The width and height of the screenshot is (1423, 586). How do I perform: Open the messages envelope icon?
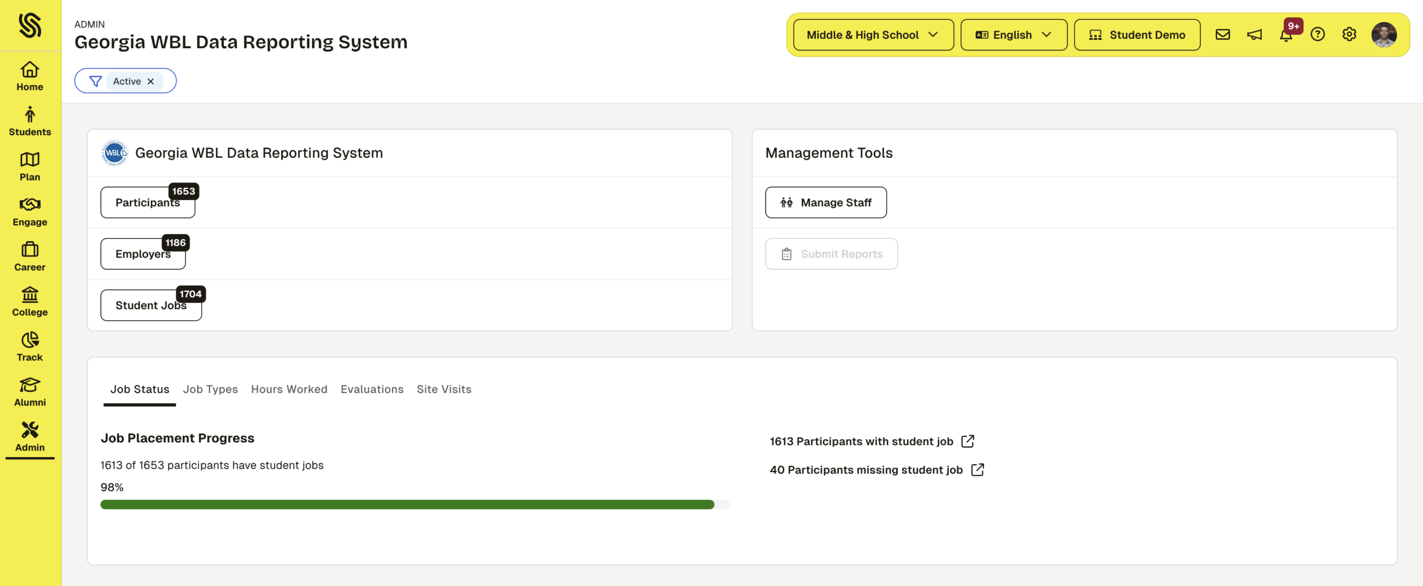tap(1222, 34)
